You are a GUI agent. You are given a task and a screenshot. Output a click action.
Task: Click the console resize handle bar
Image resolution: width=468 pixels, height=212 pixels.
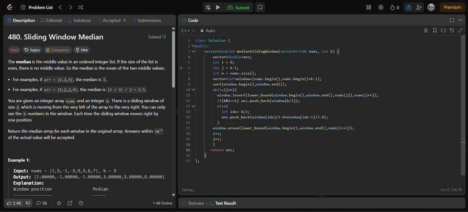321,196
